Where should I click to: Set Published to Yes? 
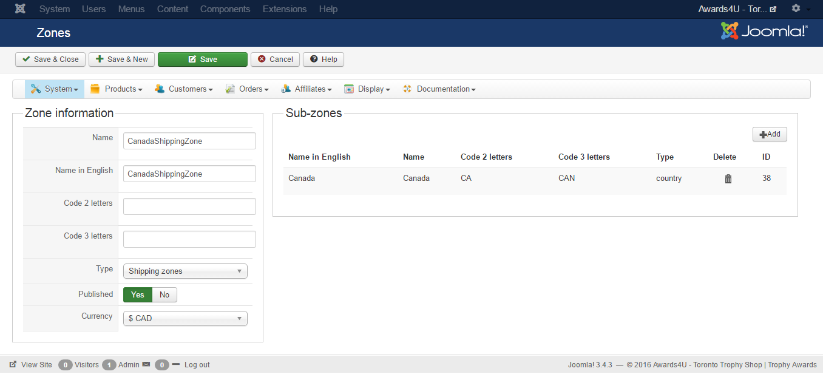tap(138, 295)
